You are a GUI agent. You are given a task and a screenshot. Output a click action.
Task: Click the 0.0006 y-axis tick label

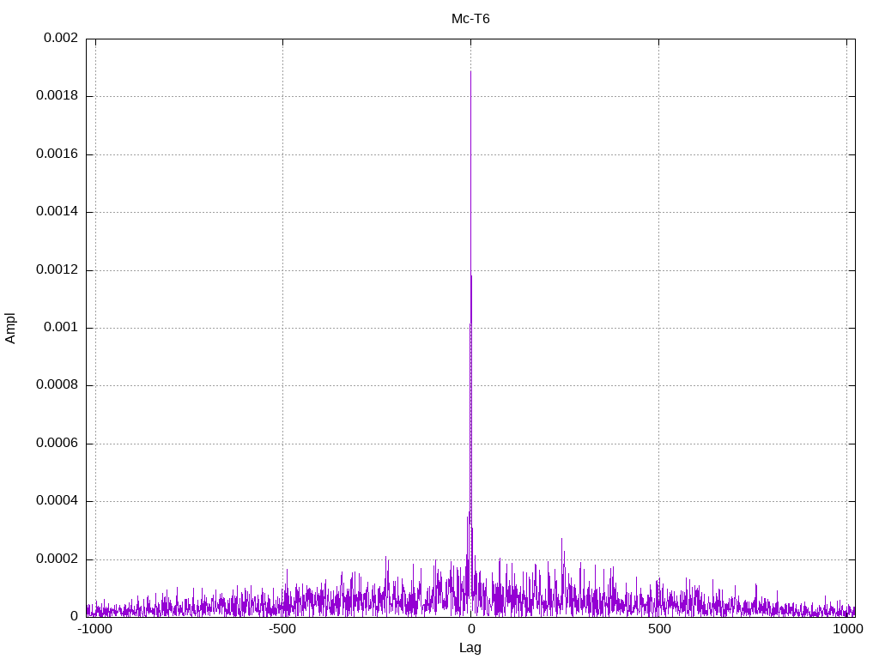click(57, 444)
